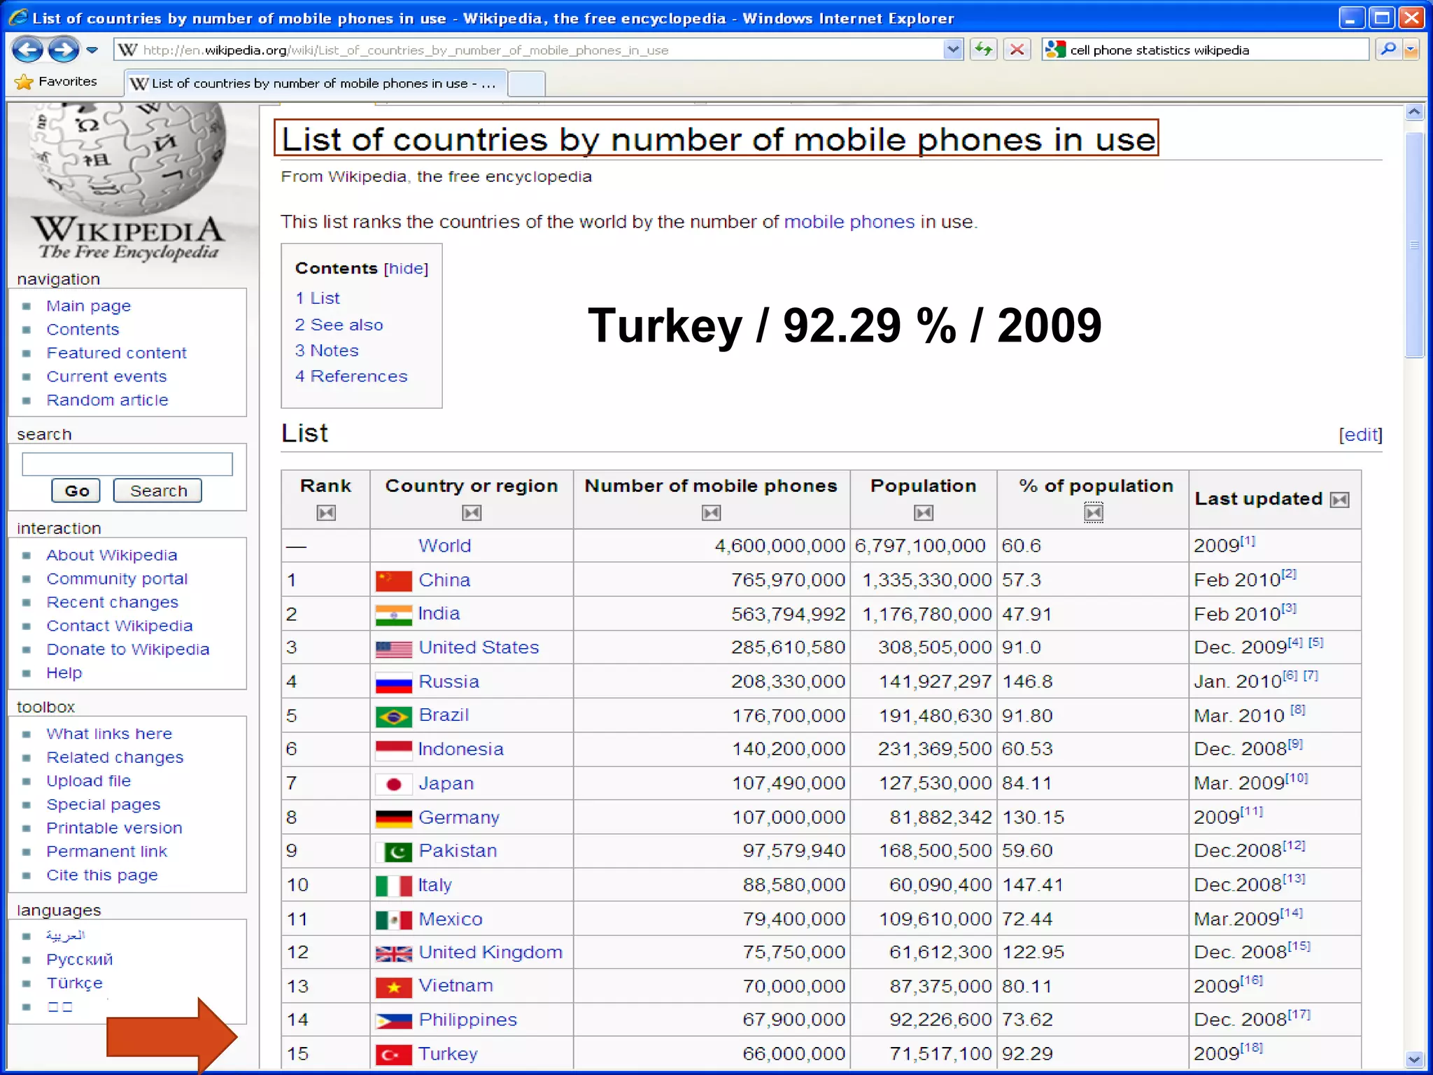
Task: Click the Wikipedia Search button
Action: click(158, 491)
